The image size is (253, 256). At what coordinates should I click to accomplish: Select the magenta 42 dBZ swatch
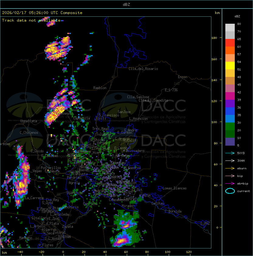tap(230, 96)
